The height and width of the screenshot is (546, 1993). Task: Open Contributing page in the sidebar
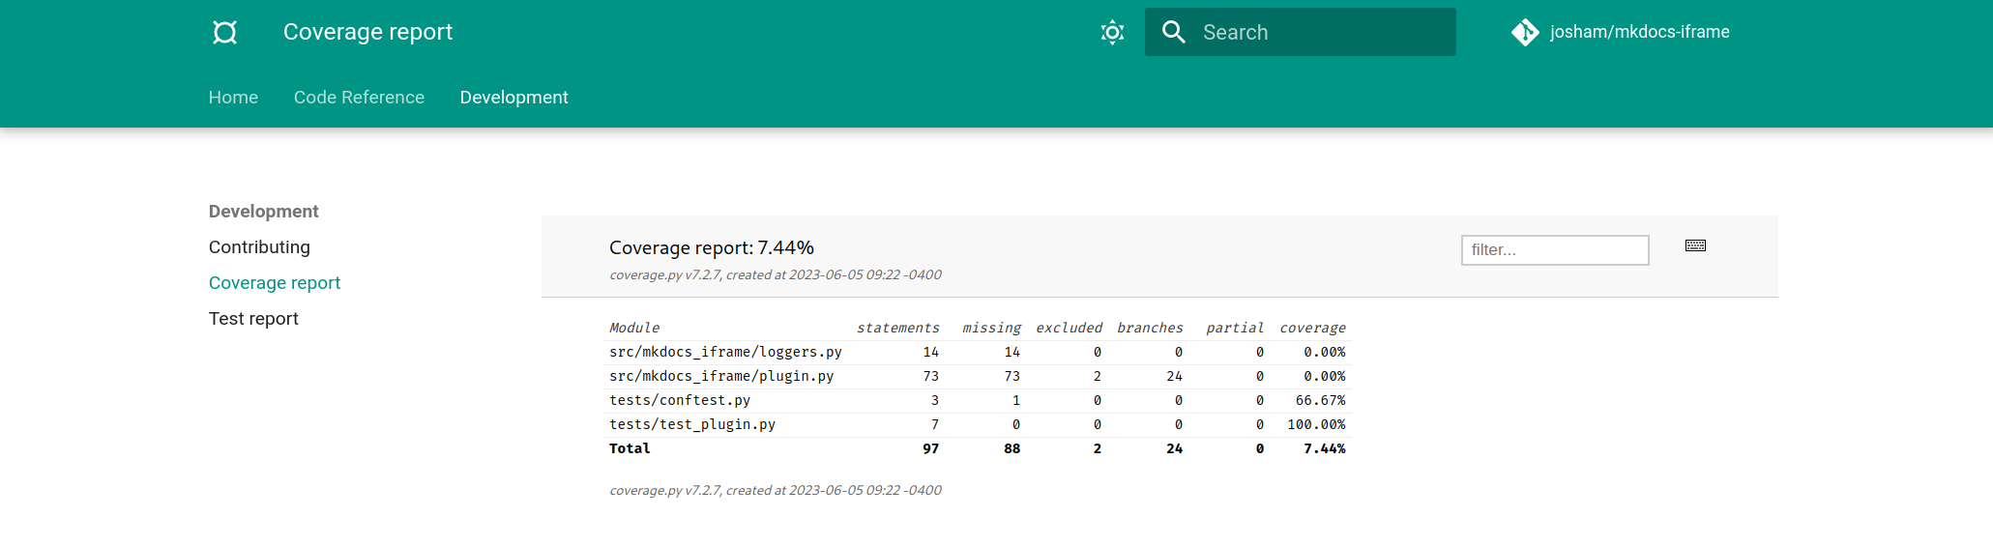click(x=259, y=247)
